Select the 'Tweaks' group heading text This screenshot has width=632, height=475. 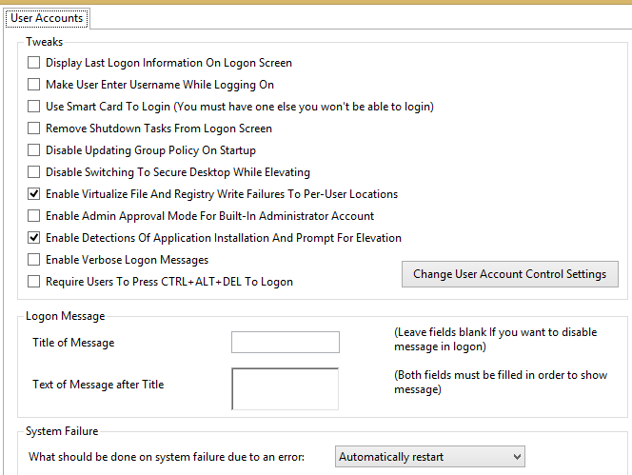click(x=45, y=42)
